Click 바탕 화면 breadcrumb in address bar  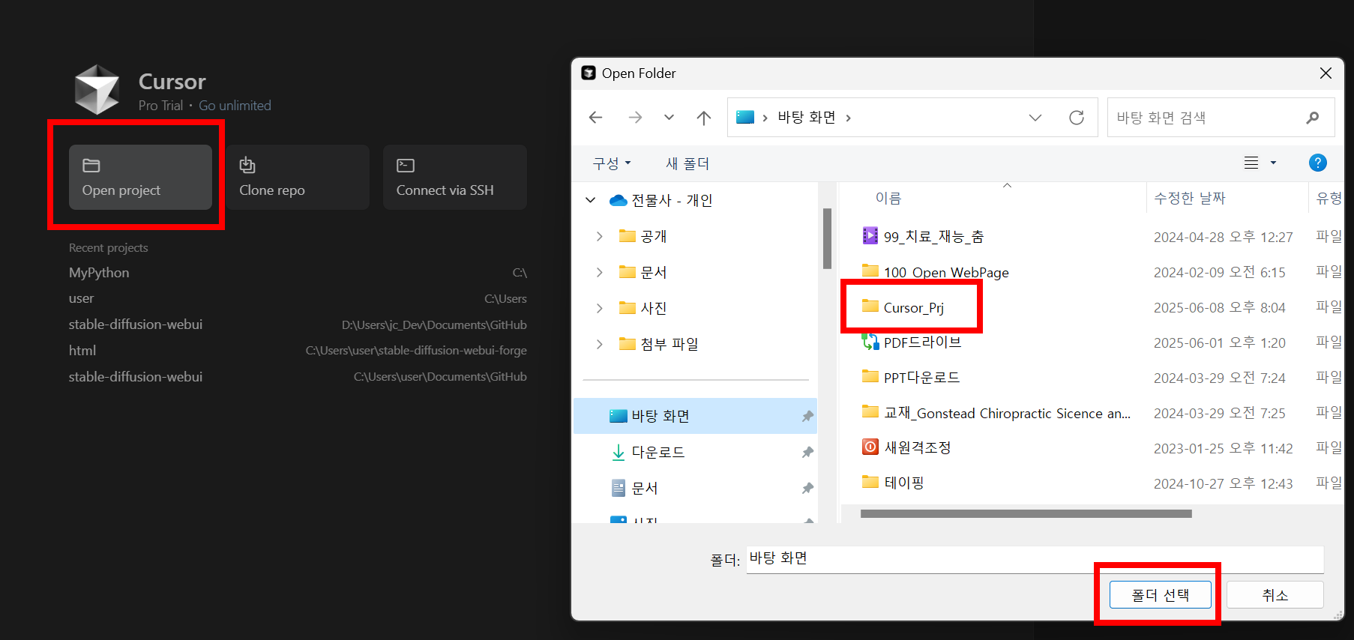(806, 118)
